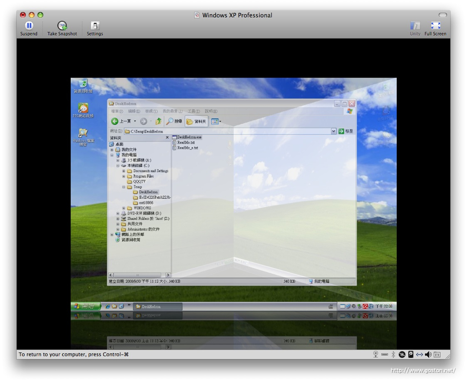Expand the address bar dropdown list
The height and width of the screenshot is (382, 467).
coord(333,131)
